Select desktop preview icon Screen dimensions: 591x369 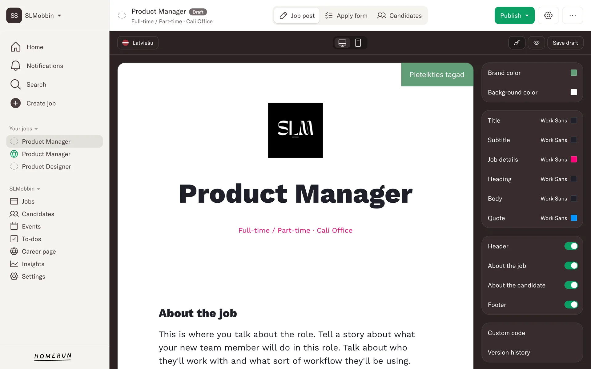(x=342, y=43)
